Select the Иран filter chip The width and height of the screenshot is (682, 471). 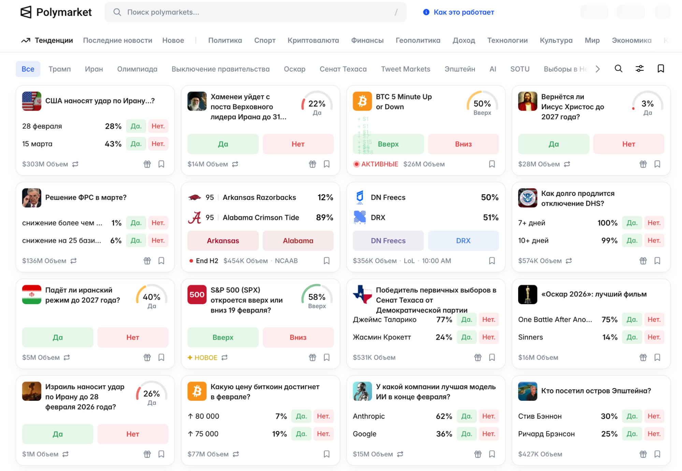coord(94,69)
